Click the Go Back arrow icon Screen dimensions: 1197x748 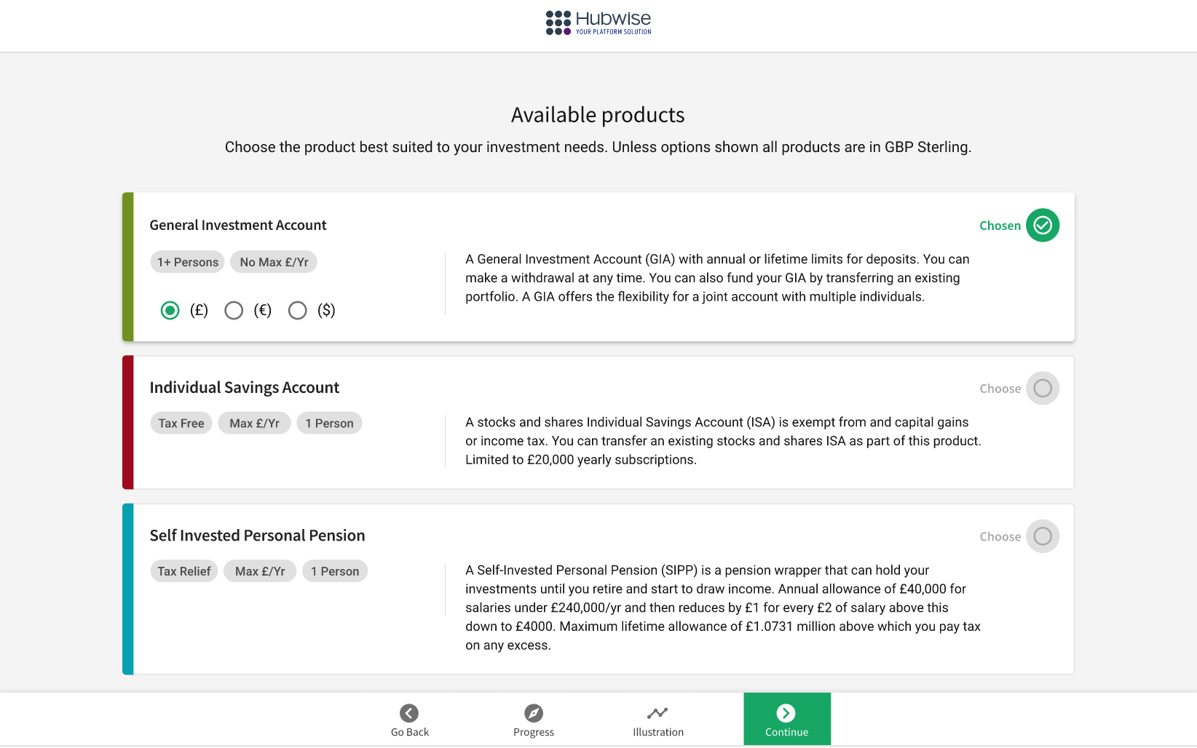[409, 713]
